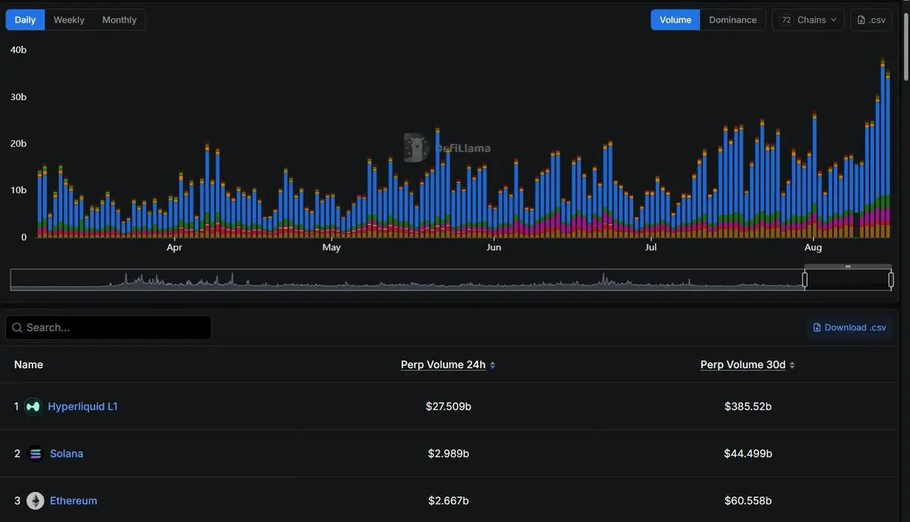Click the 20b y-axis label
Screen dimensions: 910x522
coord(18,143)
